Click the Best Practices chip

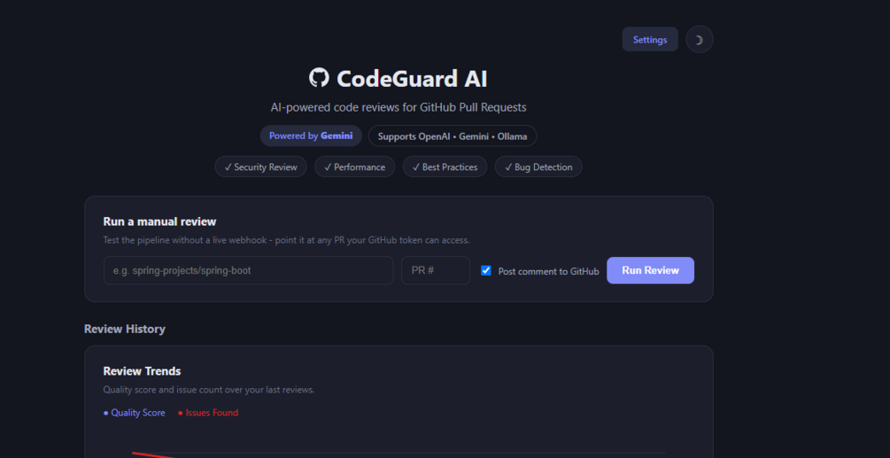pyautogui.click(x=445, y=167)
